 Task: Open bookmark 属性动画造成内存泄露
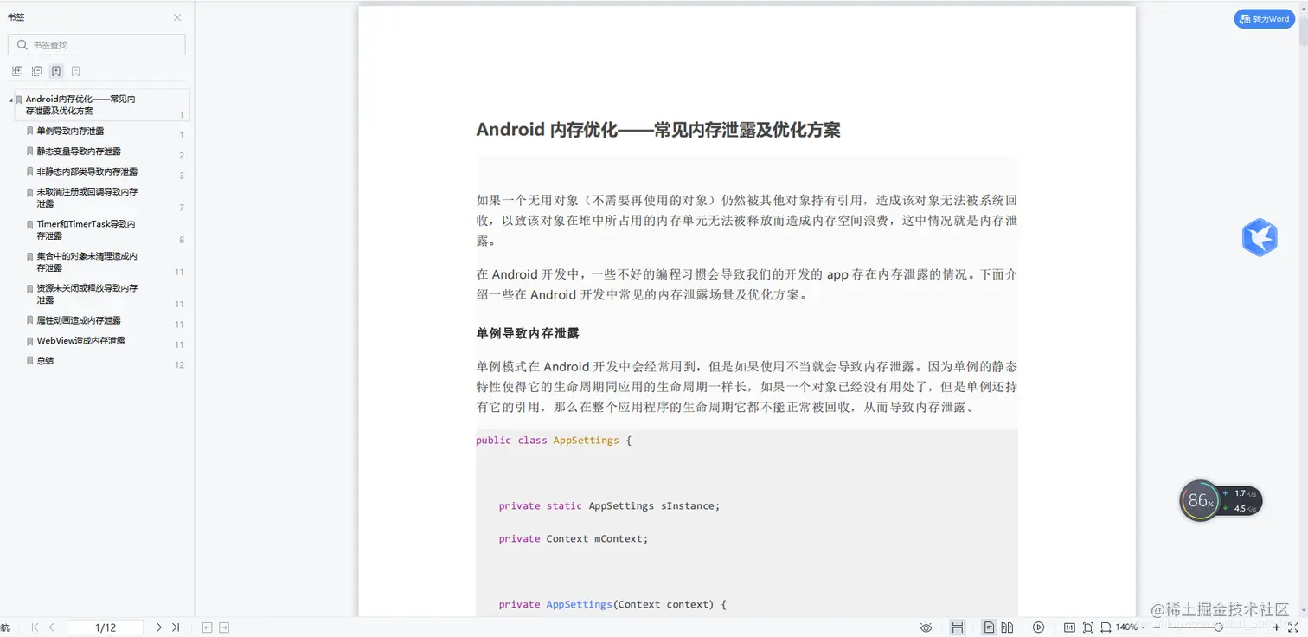point(79,320)
